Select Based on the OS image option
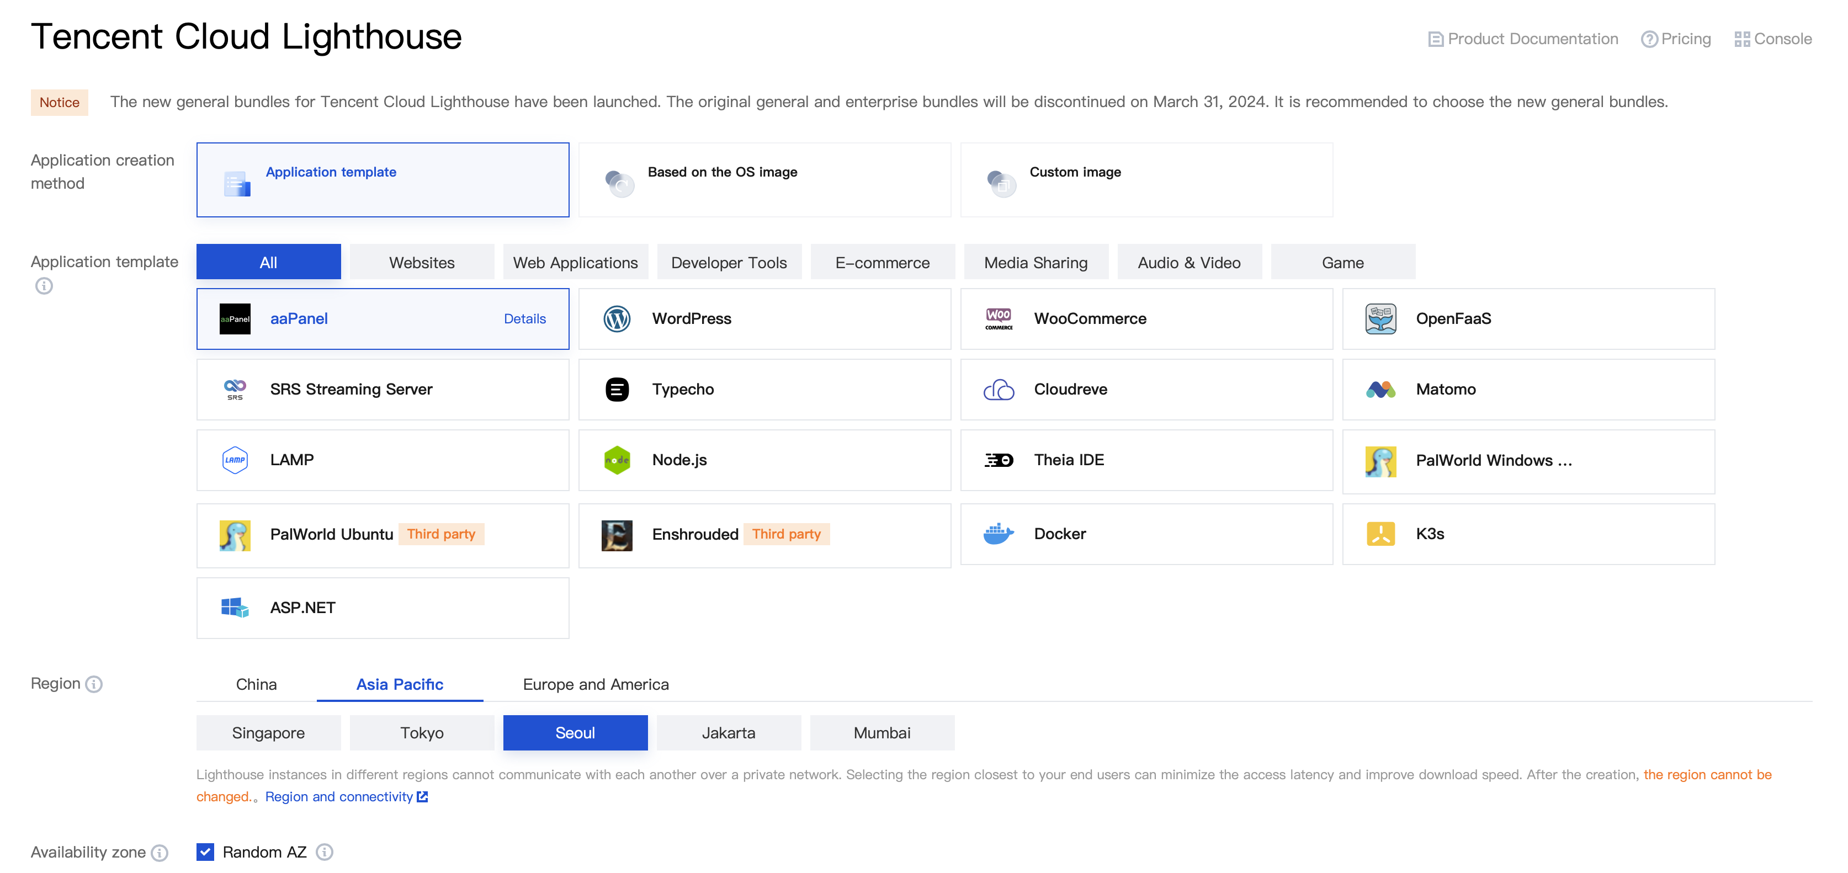The image size is (1848, 873). point(764,179)
